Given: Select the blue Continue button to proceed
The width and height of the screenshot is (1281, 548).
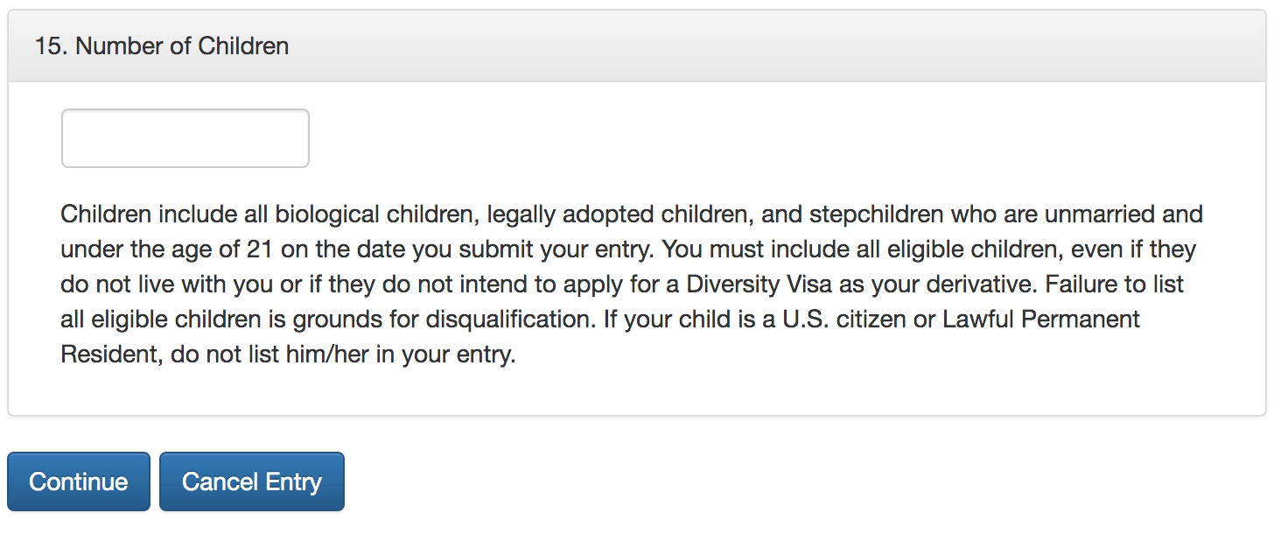Looking at the screenshot, I should tap(79, 481).
